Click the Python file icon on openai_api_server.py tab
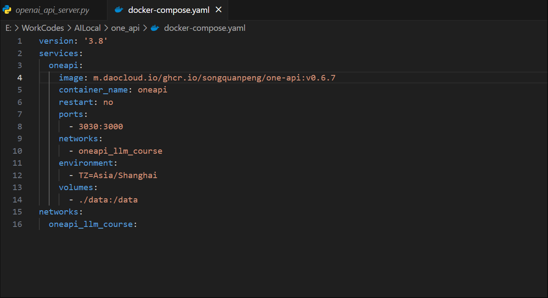Image resolution: width=548 pixels, height=298 pixels. tap(7, 10)
